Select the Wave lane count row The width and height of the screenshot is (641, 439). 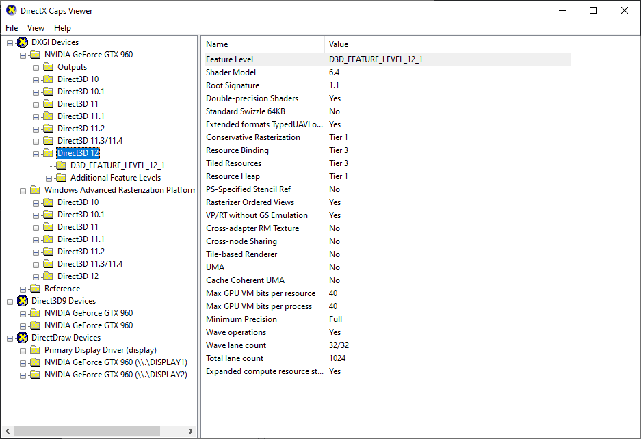(x=388, y=345)
